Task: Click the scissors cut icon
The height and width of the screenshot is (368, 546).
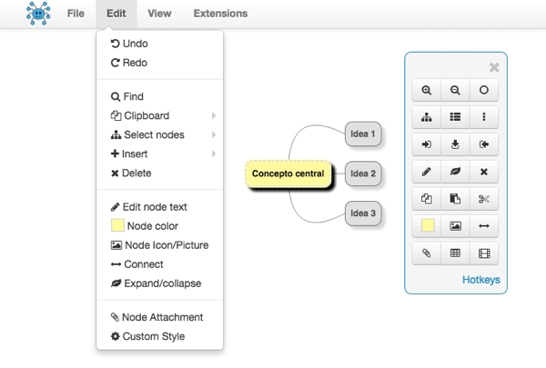Action: [484, 198]
